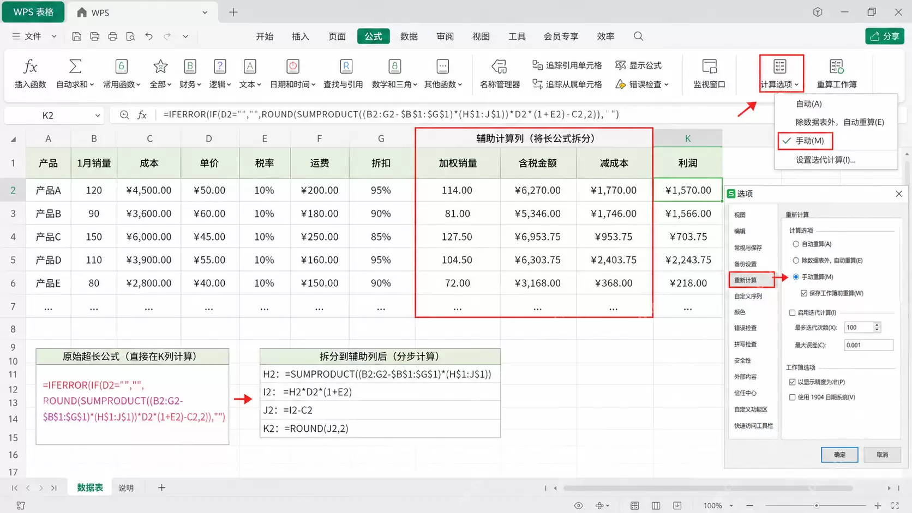Select 重新计算 in options sidebar
The height and width of the screenshot is (513, 912).
click(751, 280)
